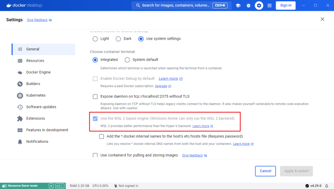Click the CPU 0.00% status text
Image resolution: width=334 pixels, height=189 pixels.
click(100, 186)
